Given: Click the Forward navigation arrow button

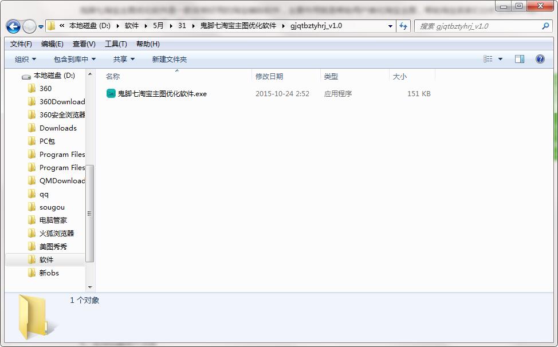Looking at the screenshot, I should [x=29, y=26].
